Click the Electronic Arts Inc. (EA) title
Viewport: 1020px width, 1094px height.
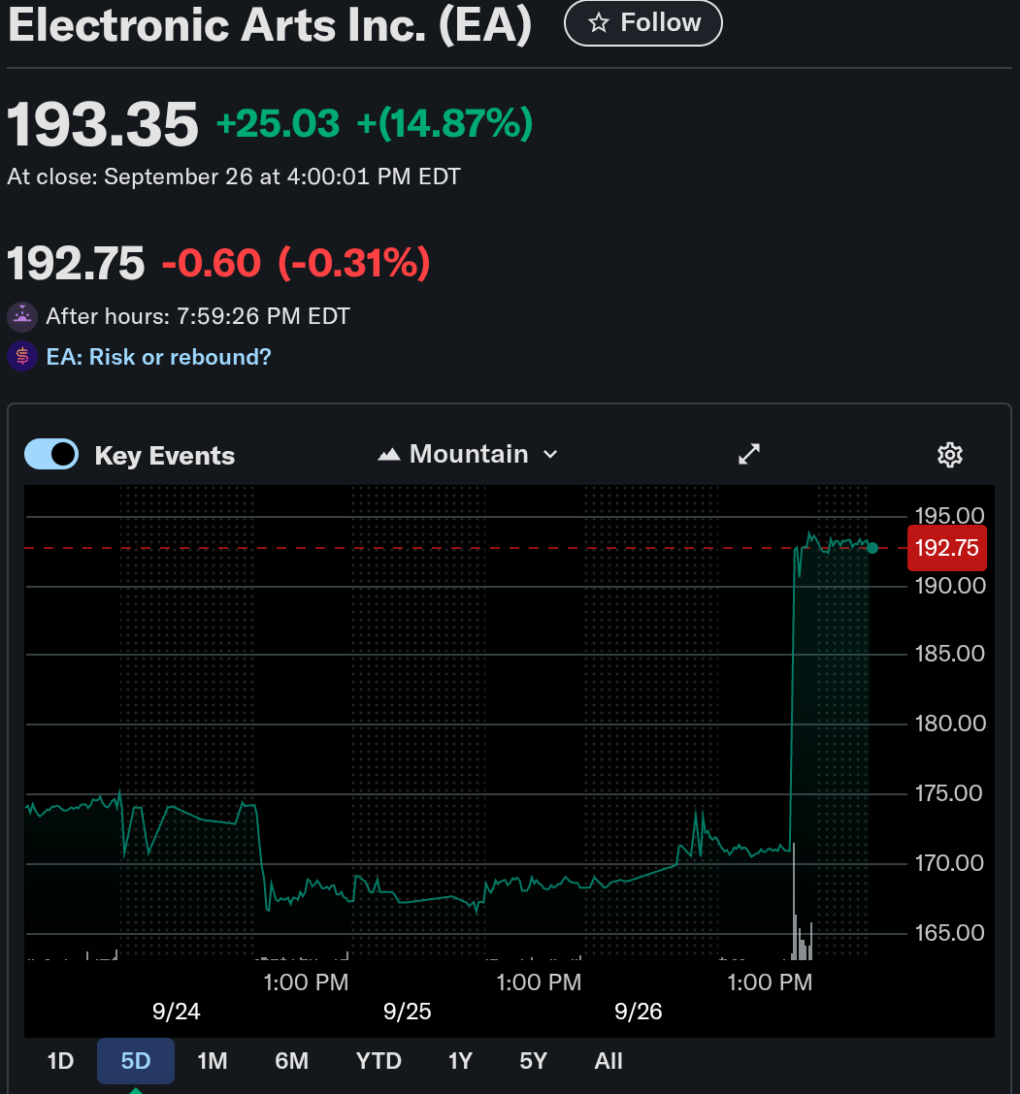pos(270,25)
